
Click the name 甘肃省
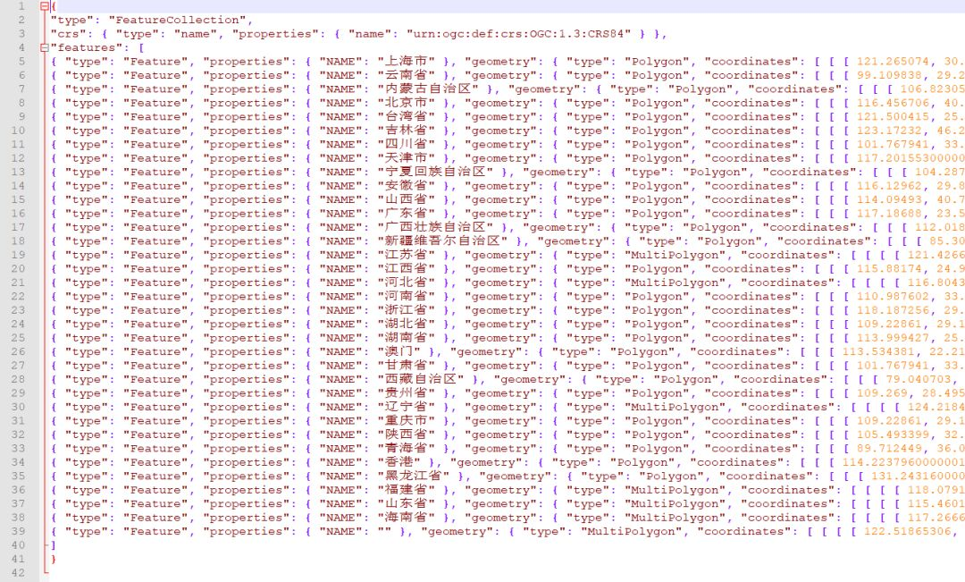point(406,366)
